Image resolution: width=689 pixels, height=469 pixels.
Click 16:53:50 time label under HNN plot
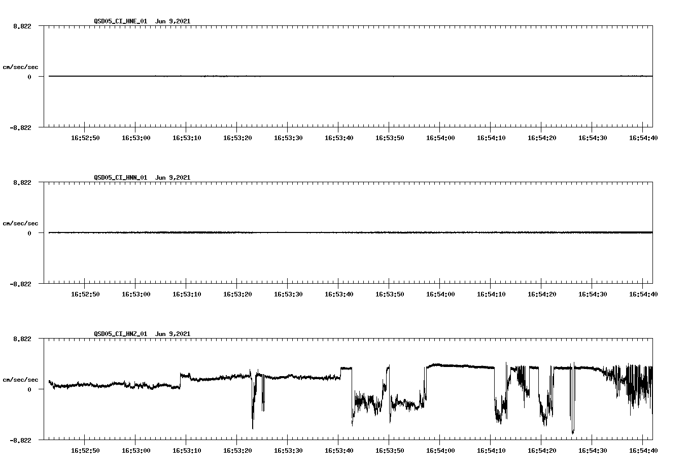pyautogui.click(x=390, y=294)
